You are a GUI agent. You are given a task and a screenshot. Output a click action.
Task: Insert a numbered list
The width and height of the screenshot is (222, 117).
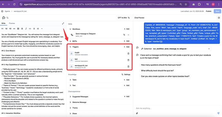tap(38, 28)
